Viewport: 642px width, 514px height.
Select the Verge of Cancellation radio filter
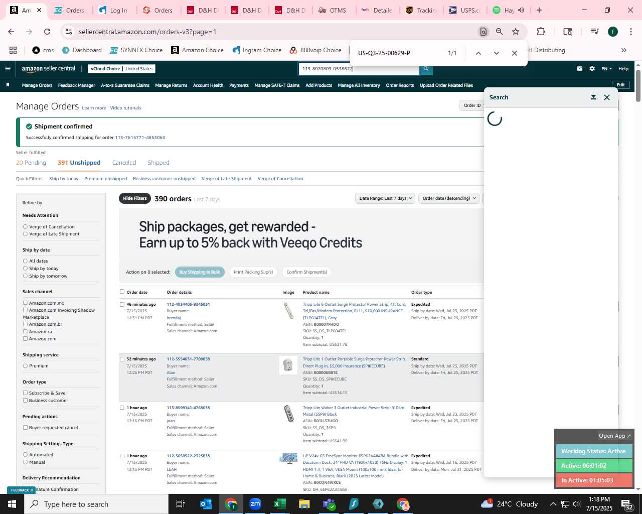pyautogui.click(x=25, y=227)
